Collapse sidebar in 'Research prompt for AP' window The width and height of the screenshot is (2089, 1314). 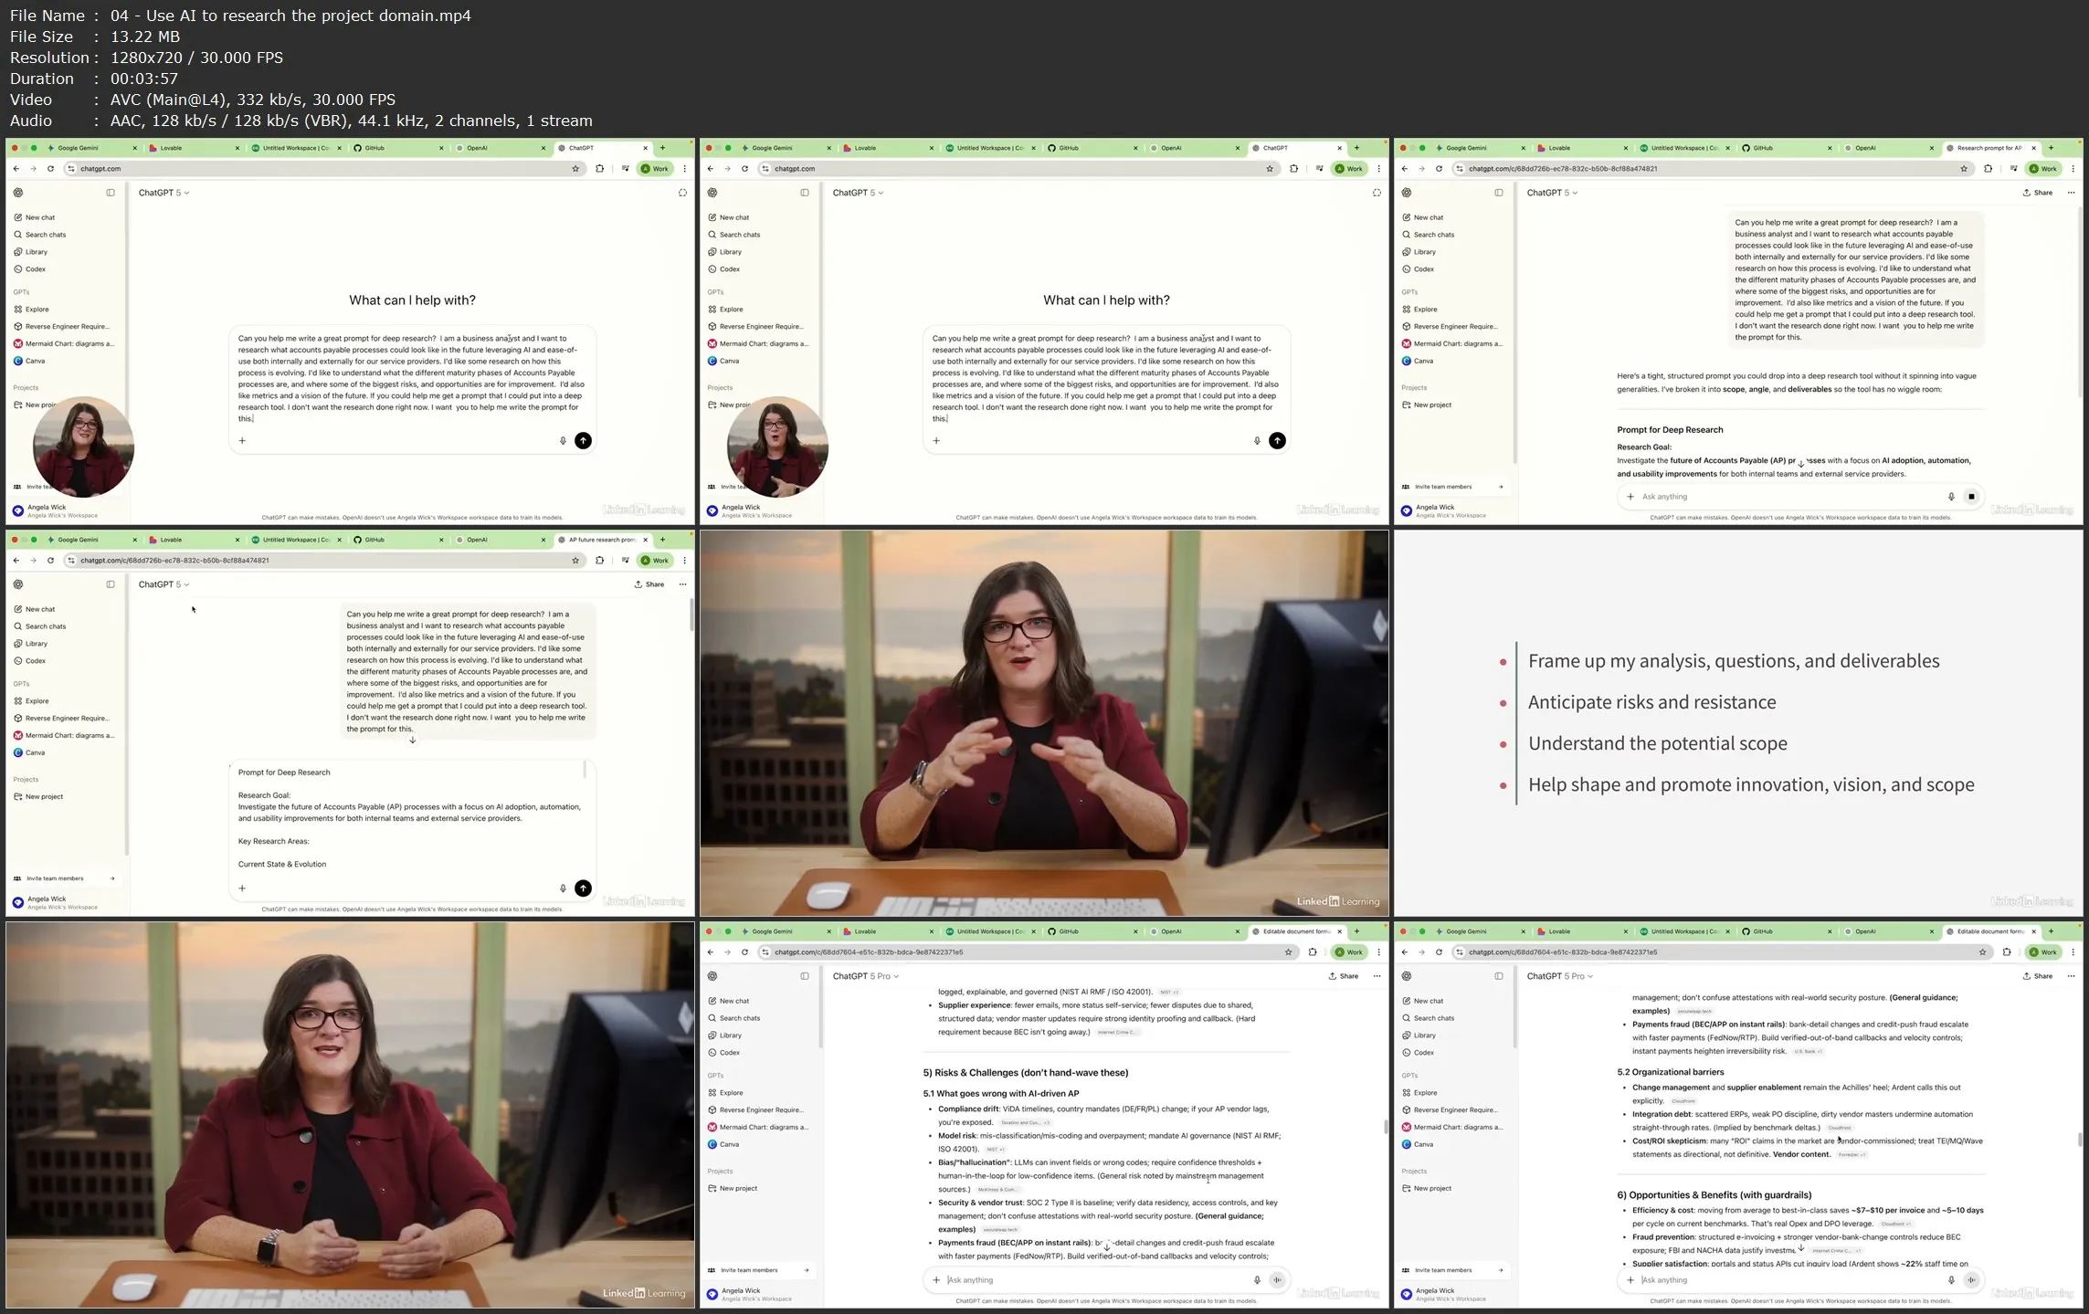pos(1499,193)
